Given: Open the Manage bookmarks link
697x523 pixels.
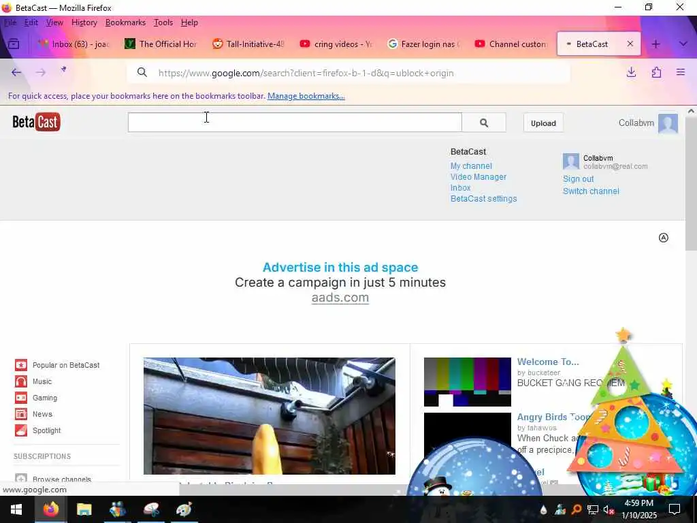Looking at the screenshot, I should (x=306, y=96).
